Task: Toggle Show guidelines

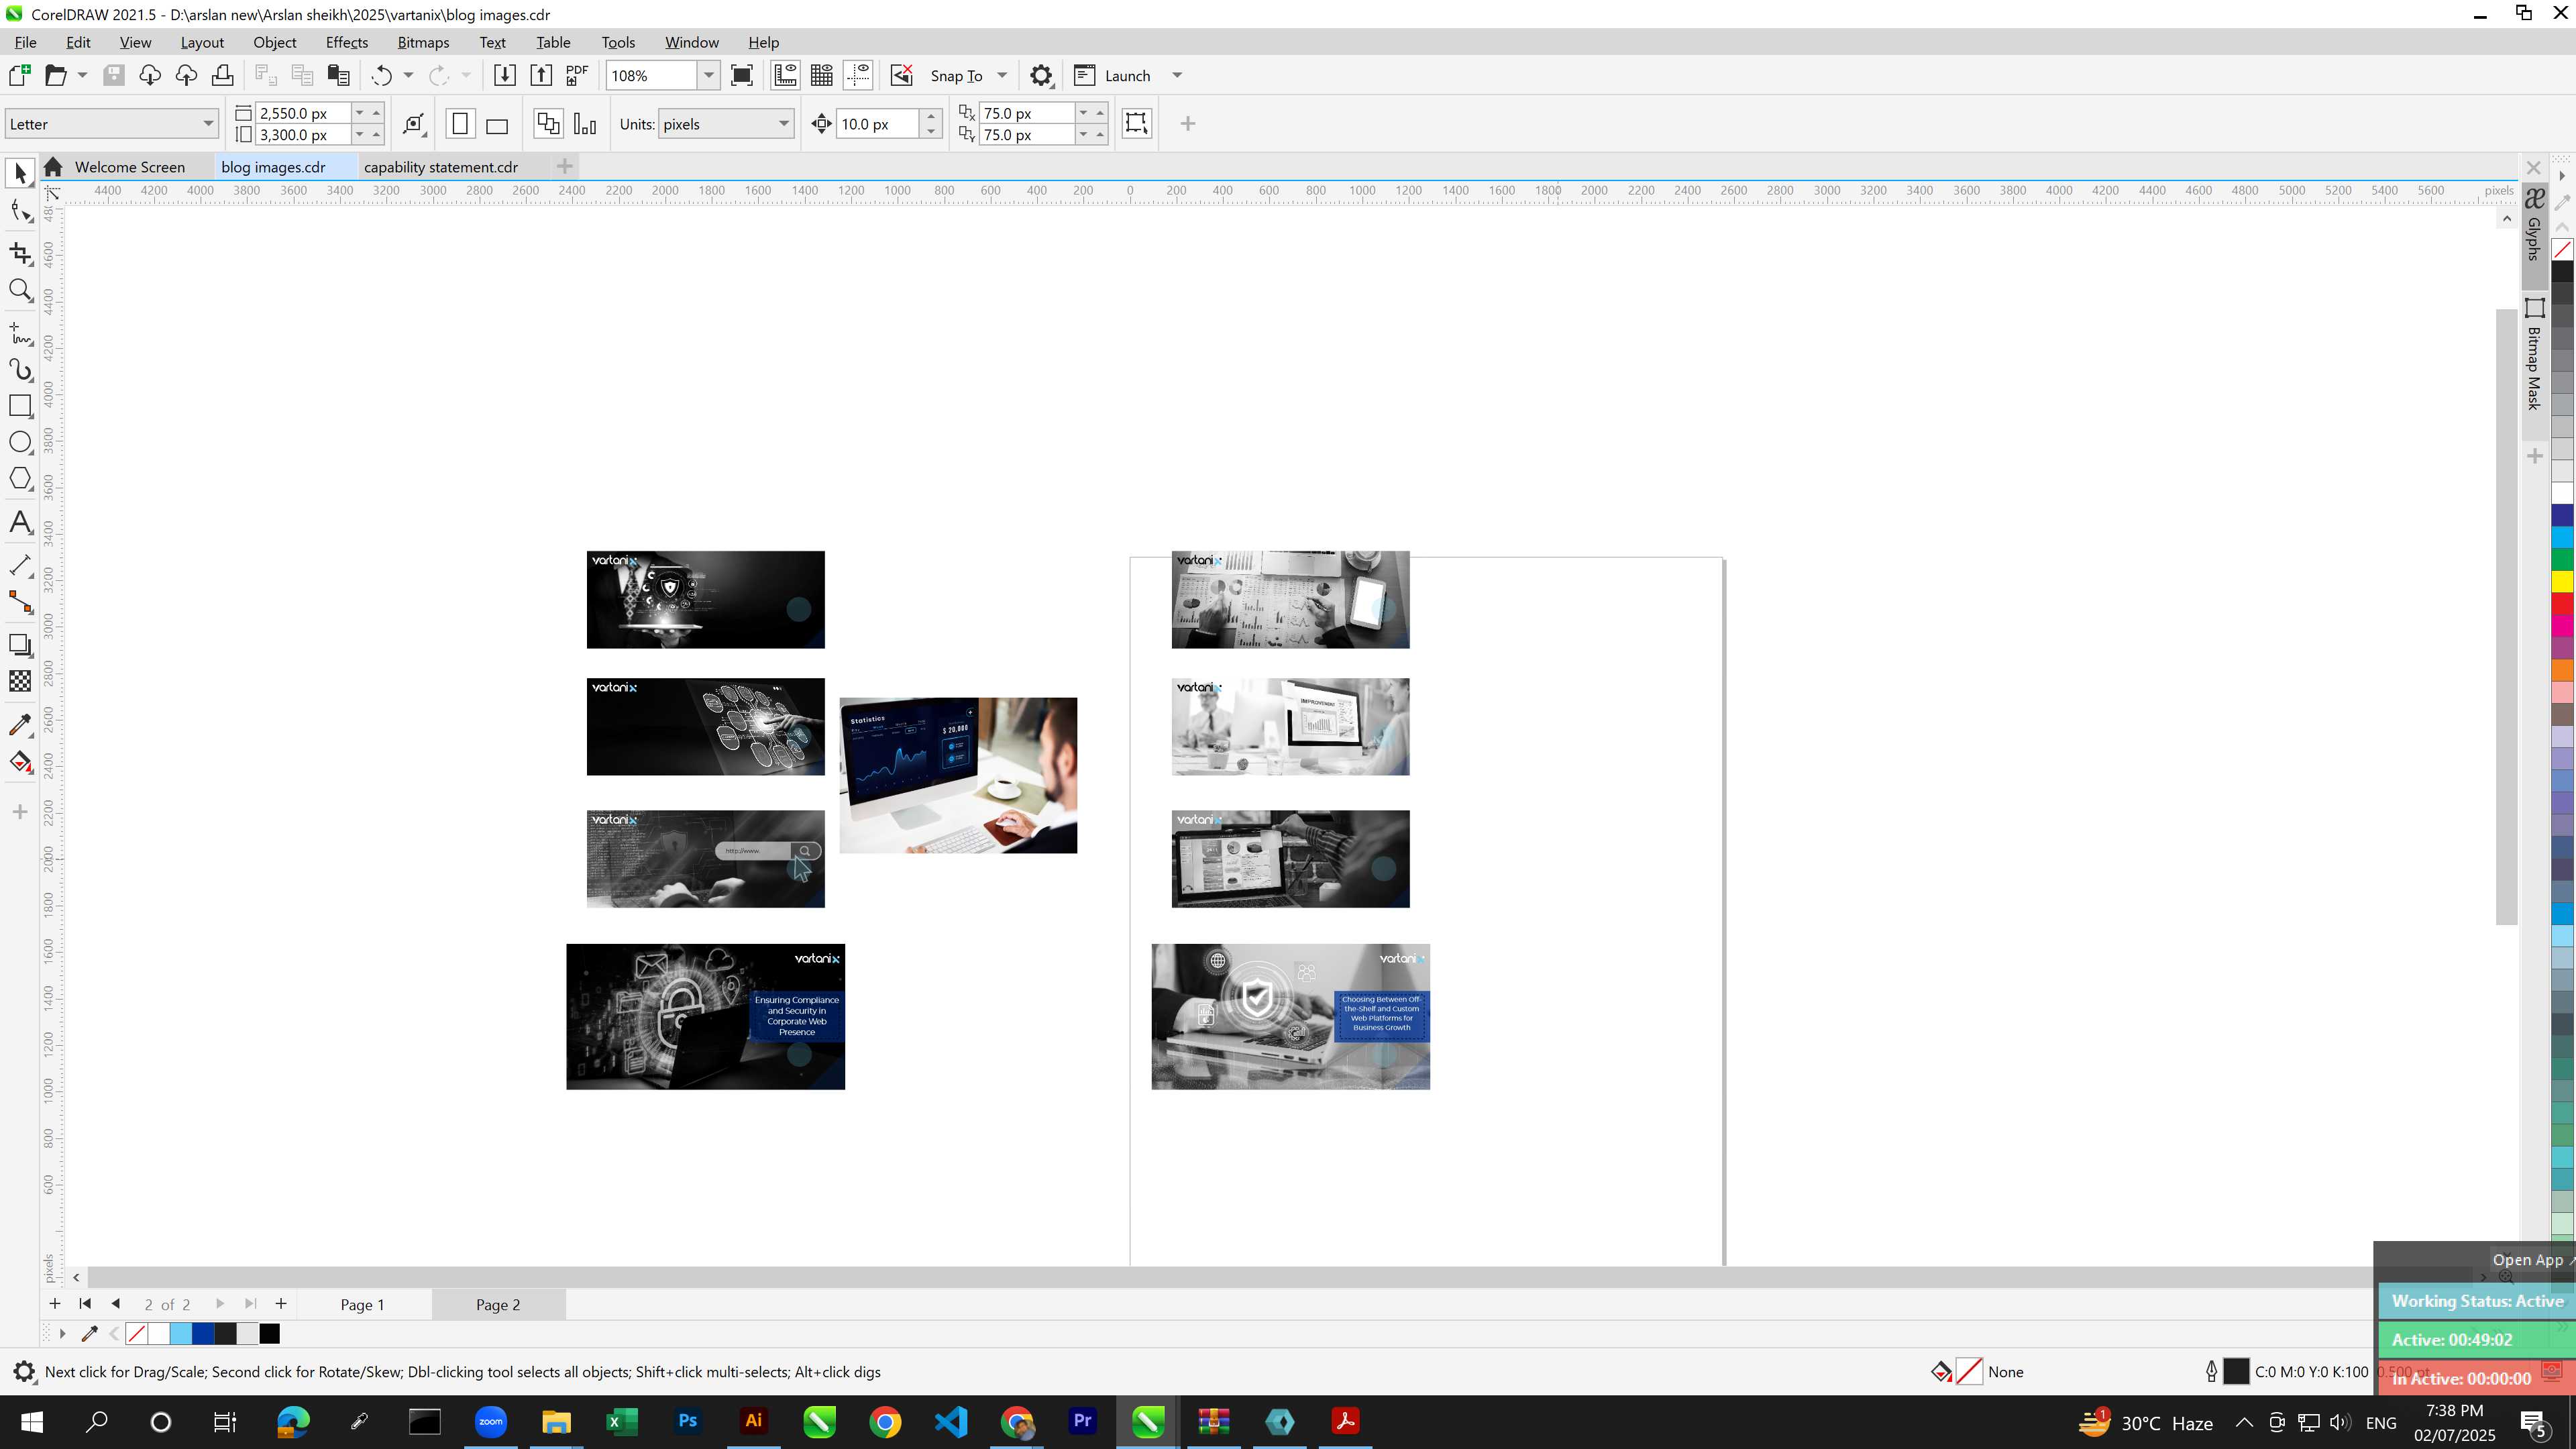Action: pyautogui.click(x=858, y=75)
